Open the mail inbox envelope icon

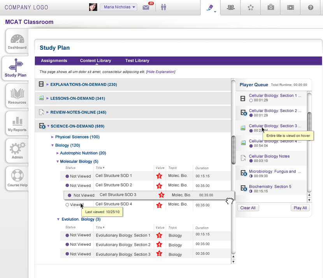click(x=146, y=7)
